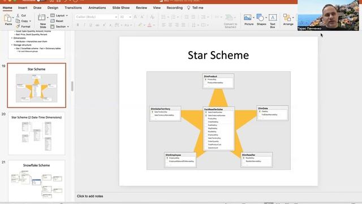Viewport: 362px width, 204px height.
Task: Toggle Italic formatting
Action: pyautogui.click(x=84, y=25)
